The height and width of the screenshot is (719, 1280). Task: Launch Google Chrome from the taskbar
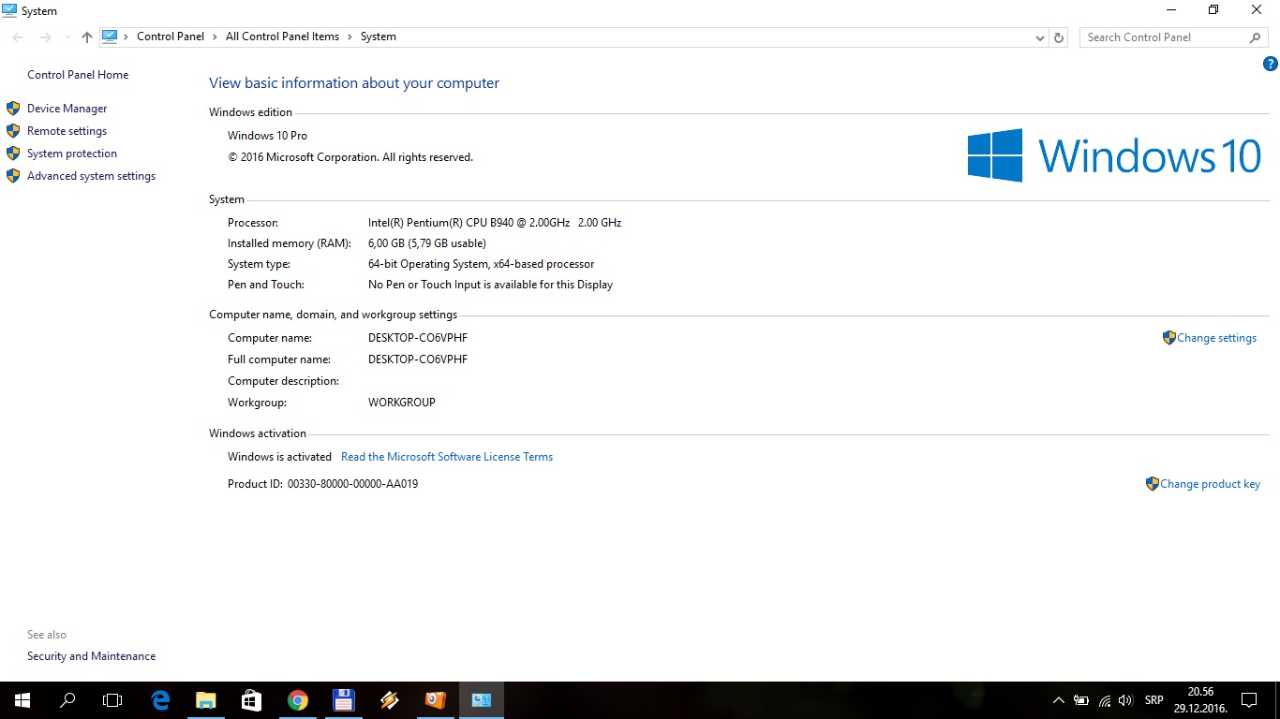point(297,700)
